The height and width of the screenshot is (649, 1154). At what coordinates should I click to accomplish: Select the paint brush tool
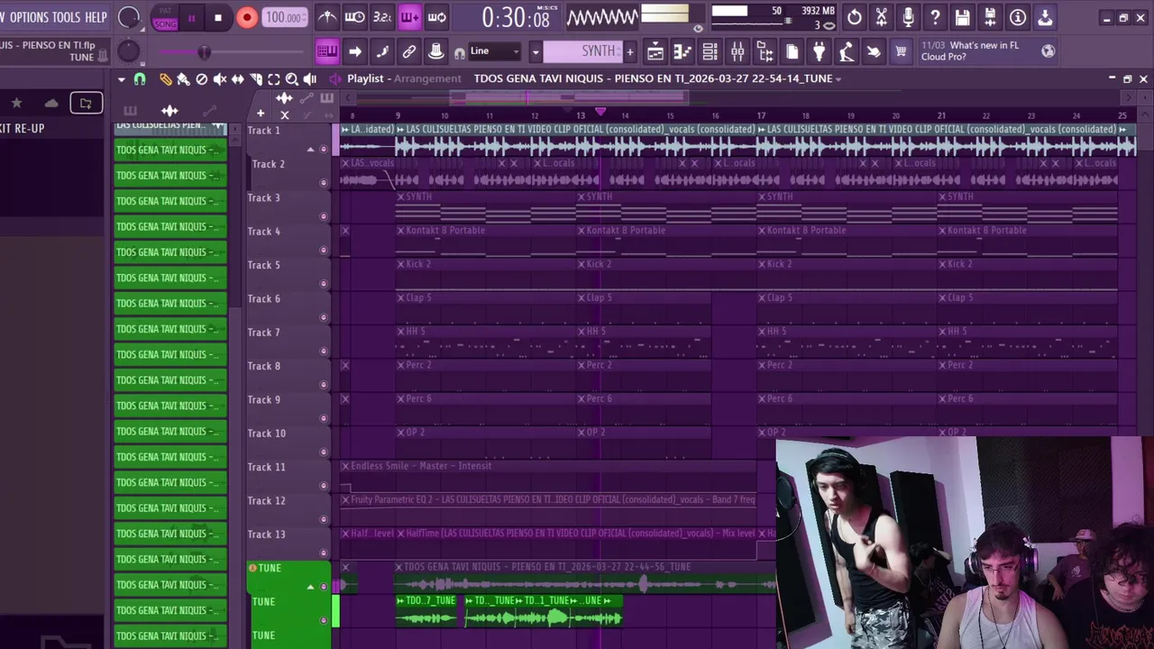(x=183, y=79)
